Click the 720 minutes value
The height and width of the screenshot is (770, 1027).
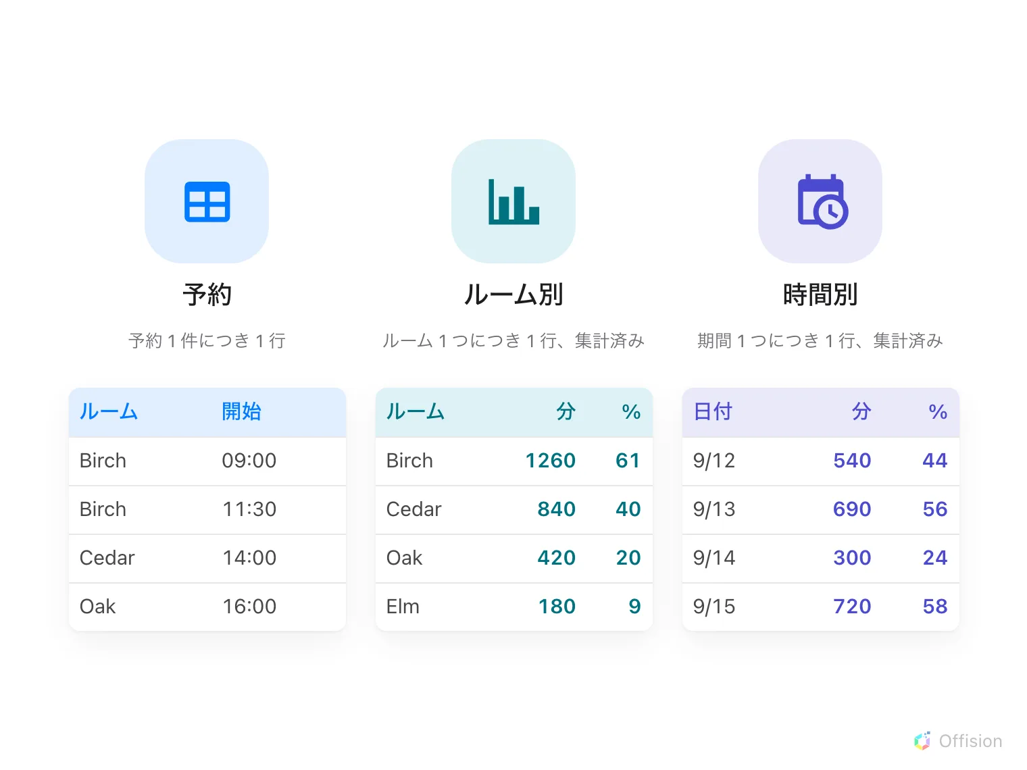(x=852, y=607)
